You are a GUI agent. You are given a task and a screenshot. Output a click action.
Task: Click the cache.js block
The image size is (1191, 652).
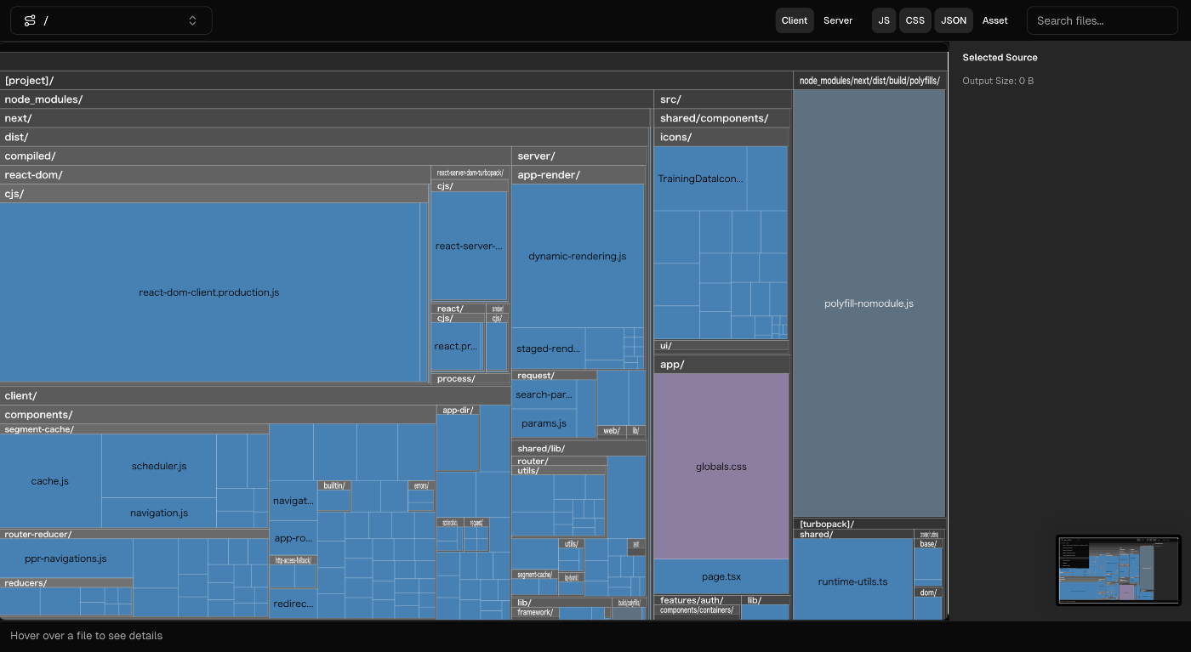50,481
